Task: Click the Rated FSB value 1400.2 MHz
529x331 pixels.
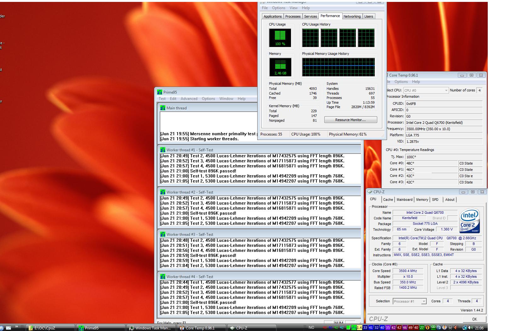Action: pos(408,288)
